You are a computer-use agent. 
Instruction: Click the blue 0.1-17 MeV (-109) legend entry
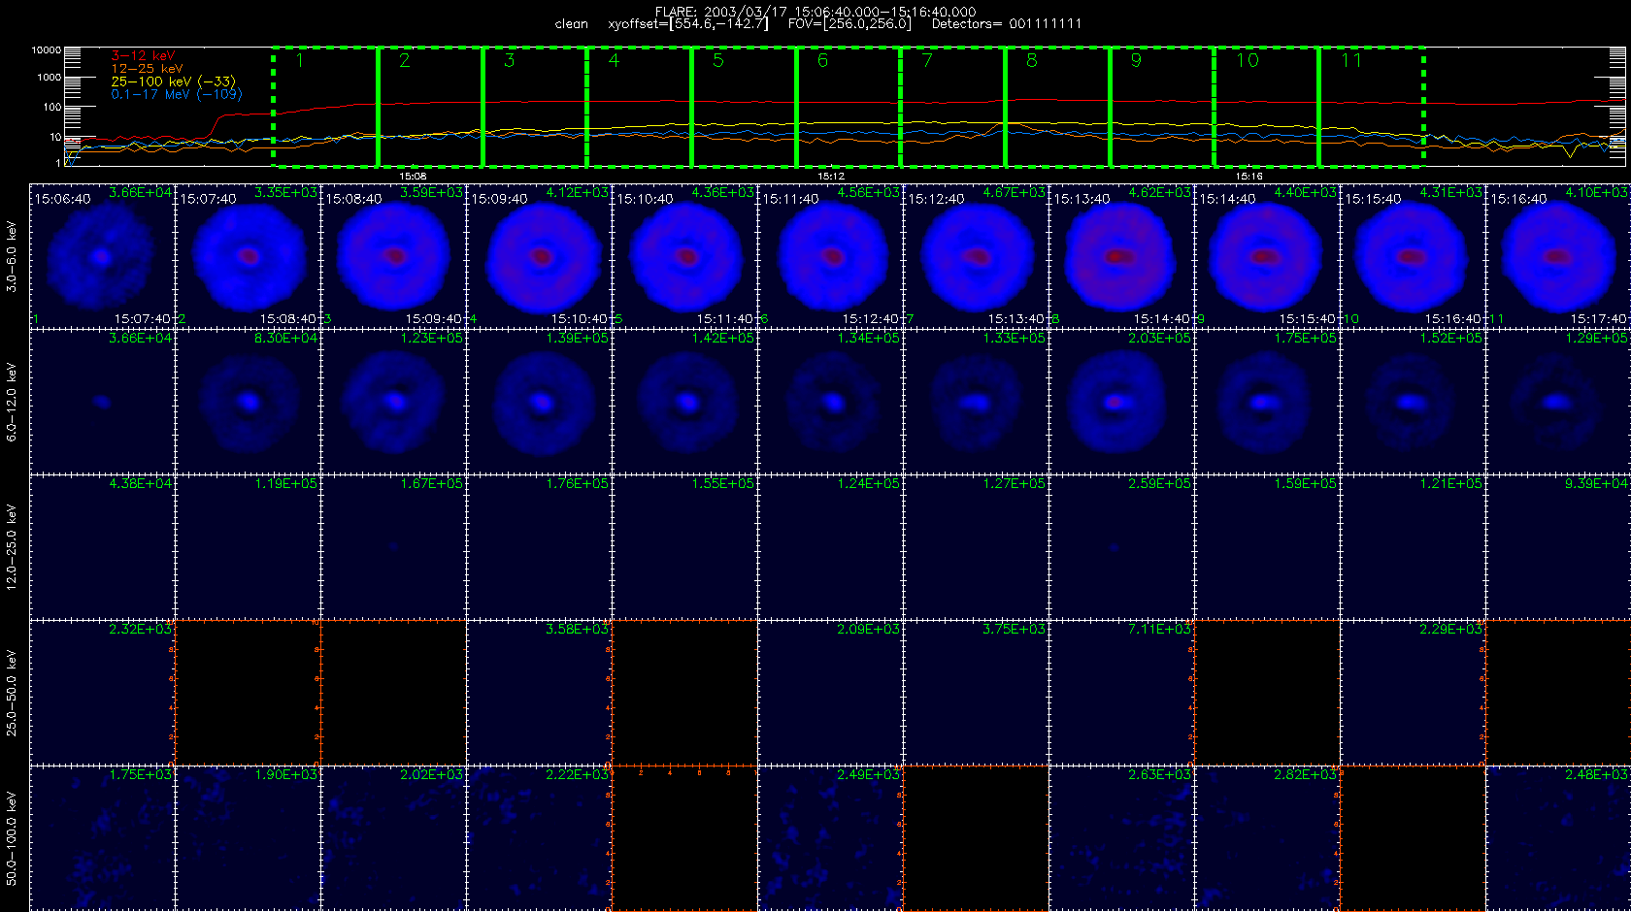[177, 94]
